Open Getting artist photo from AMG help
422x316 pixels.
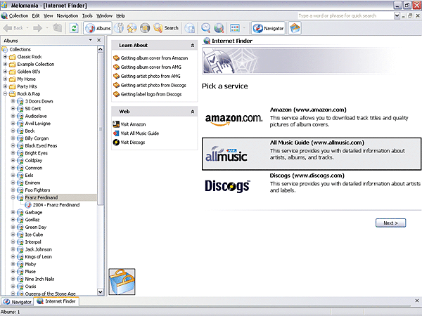[x=151, y=77]
